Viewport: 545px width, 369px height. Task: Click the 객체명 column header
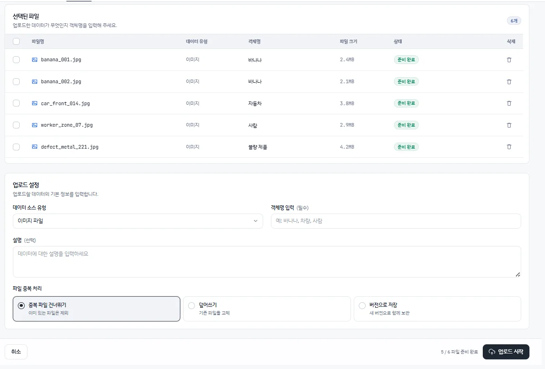pyautogui.click(x=254, y=41)
